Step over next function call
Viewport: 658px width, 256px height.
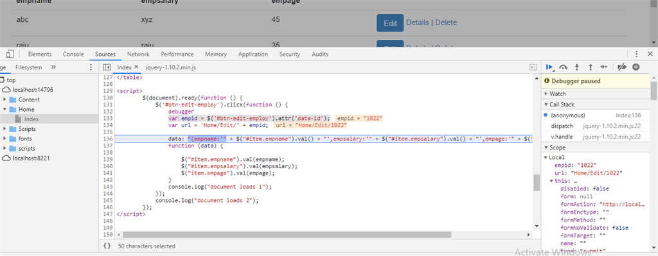click(564, 67)
